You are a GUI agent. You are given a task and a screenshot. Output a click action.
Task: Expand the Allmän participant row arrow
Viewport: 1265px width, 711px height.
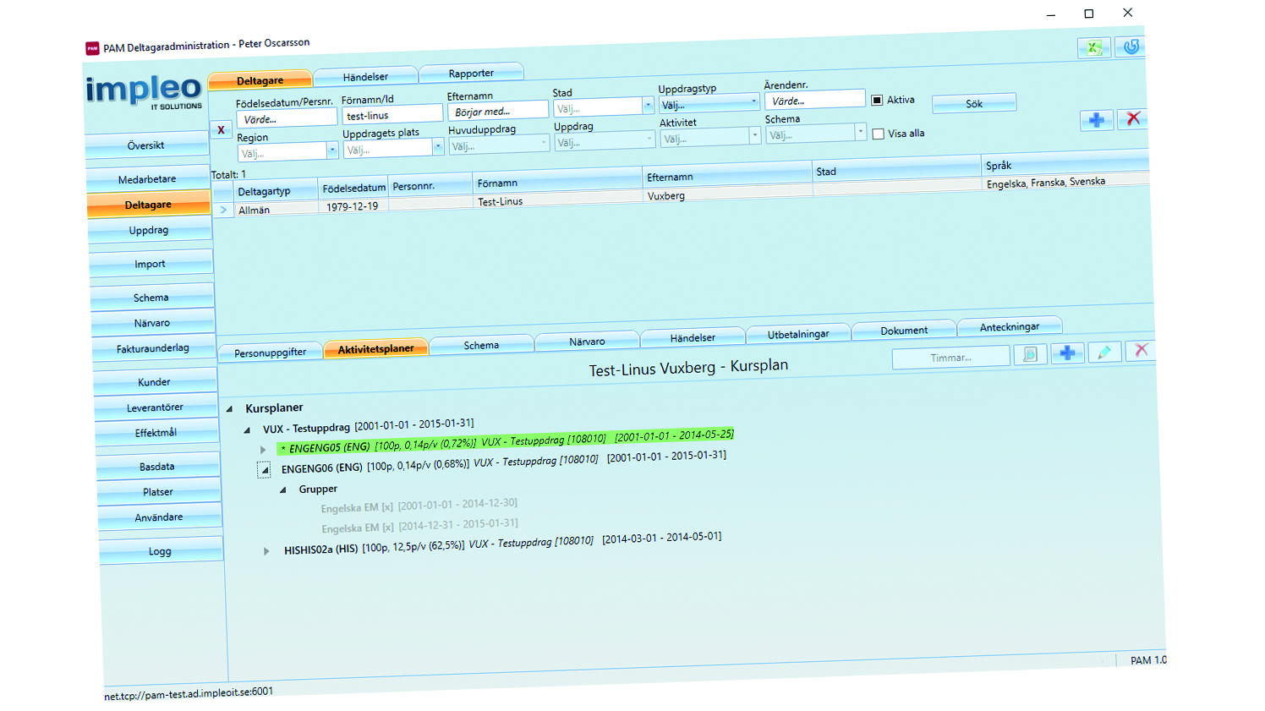click(223, 211)
